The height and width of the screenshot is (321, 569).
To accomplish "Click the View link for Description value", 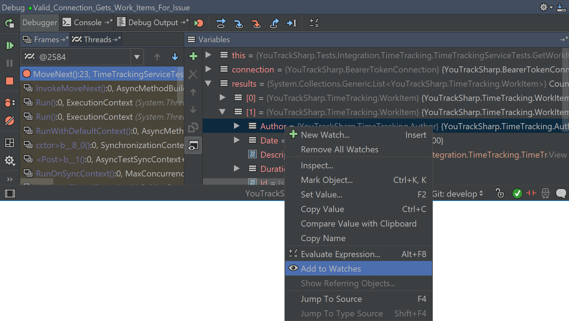I will click(x=557, y=155).
